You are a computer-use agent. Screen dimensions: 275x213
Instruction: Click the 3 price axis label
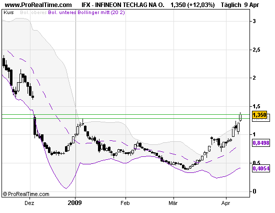click(254, 21)
